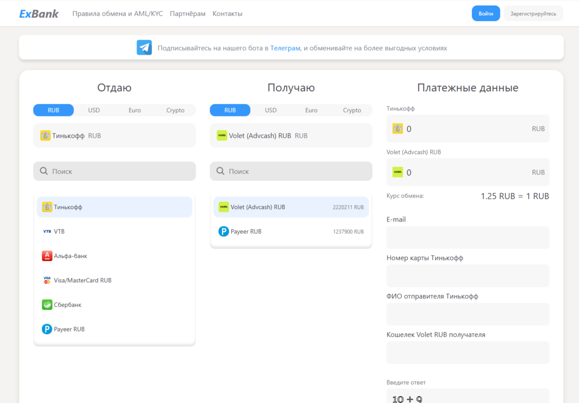Focus the E-mail input field
Screen dimensions: 579x403
(468, 237)
